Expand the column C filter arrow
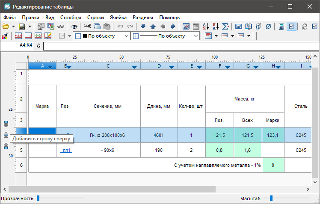Viewport: 320px width, 204px height. click(x=134, y=67)
